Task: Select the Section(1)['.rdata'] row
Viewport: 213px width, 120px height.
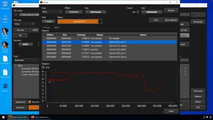Action: click(109, 46)
